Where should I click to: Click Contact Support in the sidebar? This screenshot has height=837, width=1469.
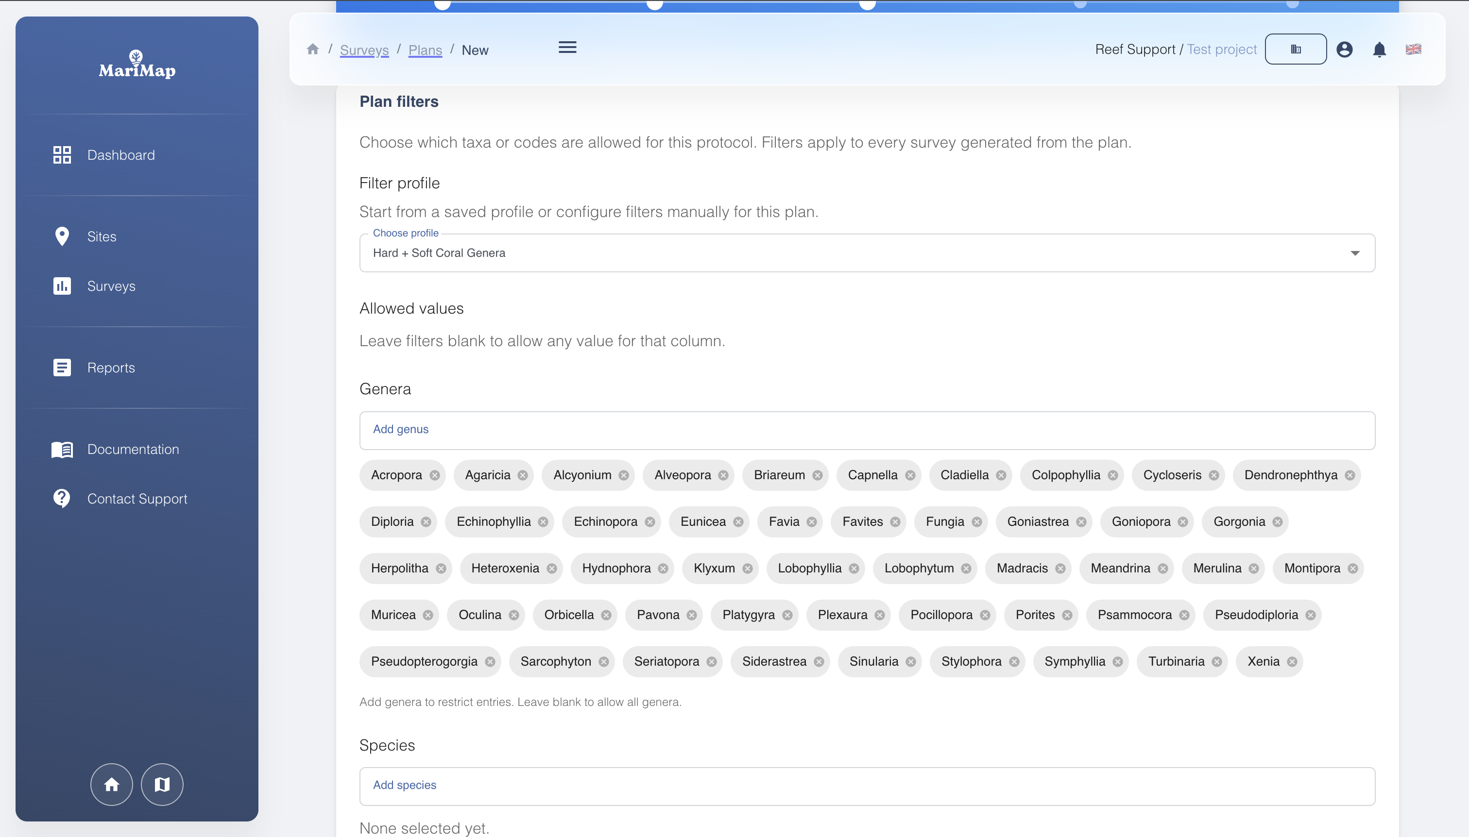point(137,499)
